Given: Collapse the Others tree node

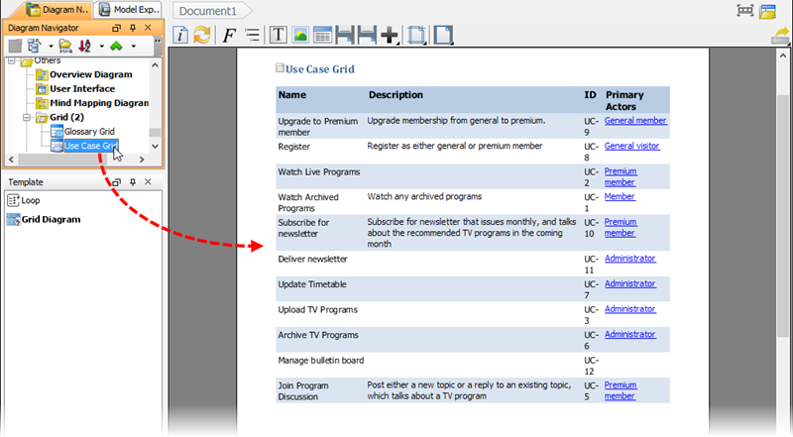Looking at the screenshot, I should coord(12,60).
